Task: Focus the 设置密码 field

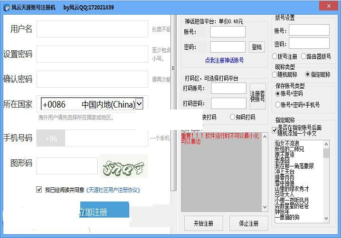Action: point(92,54)
